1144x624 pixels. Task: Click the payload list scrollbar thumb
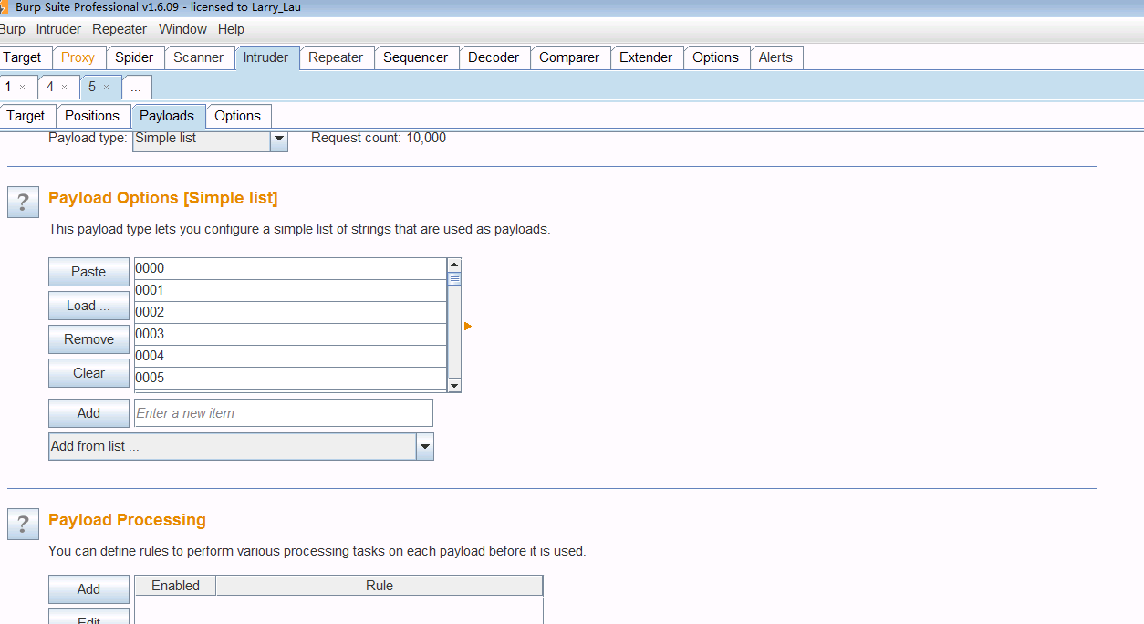[x=454, y=279]
